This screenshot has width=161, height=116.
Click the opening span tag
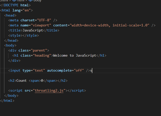[x=35, y=81]
